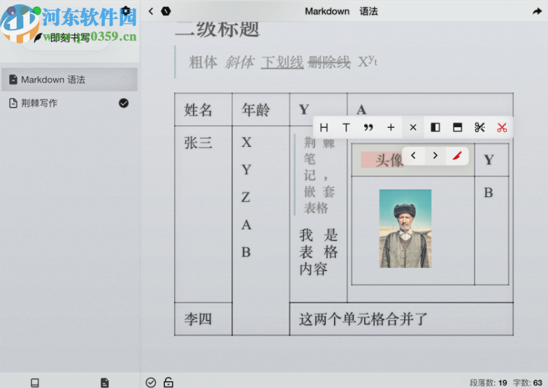Open the Markdown 语法 document in the sidebar

point(69,80)
